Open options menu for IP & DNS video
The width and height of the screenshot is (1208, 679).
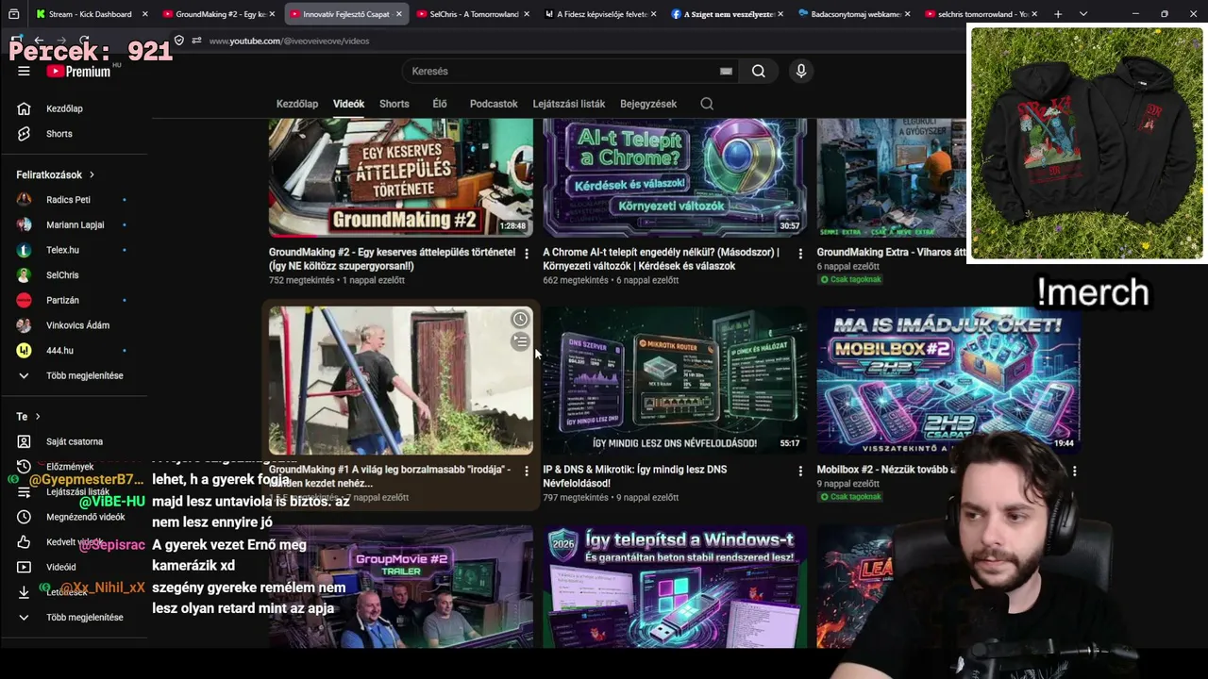(800, 471)
